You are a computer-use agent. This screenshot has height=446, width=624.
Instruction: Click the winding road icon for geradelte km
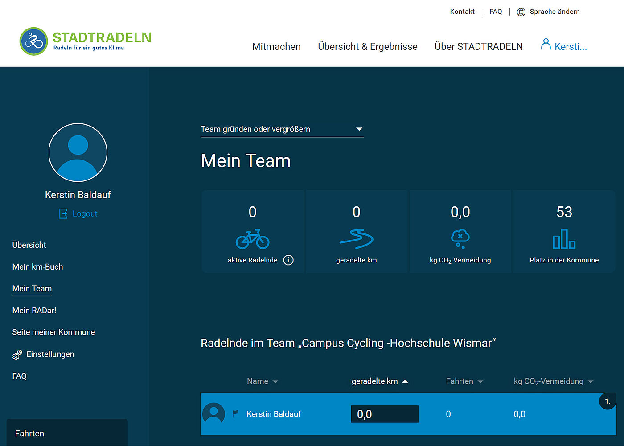pos(357,239)
